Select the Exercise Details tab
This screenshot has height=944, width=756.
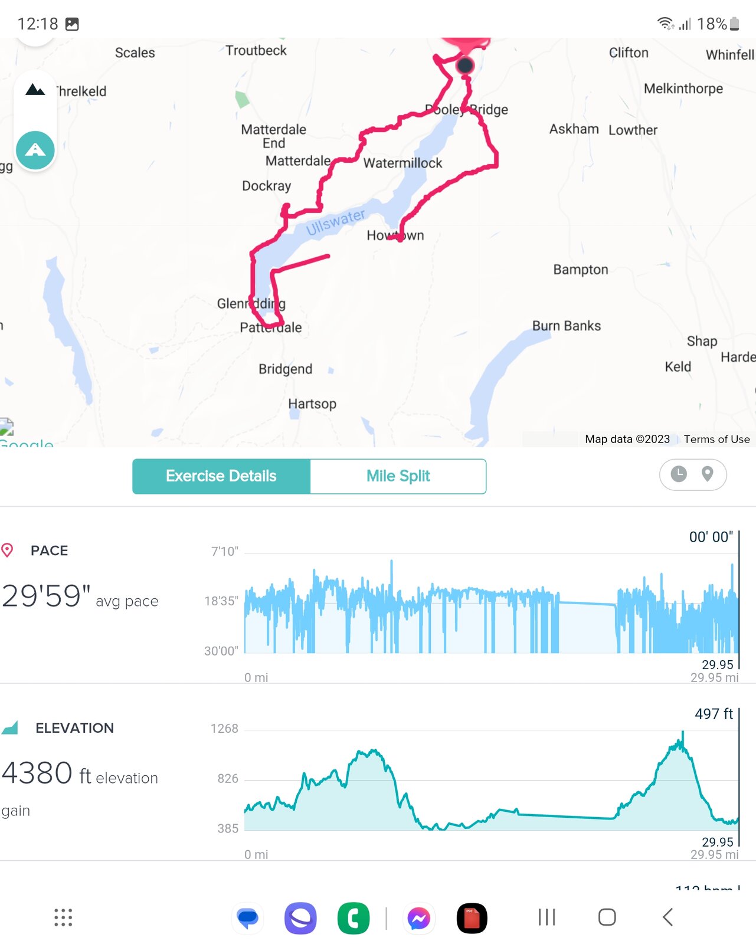[221, 476]
